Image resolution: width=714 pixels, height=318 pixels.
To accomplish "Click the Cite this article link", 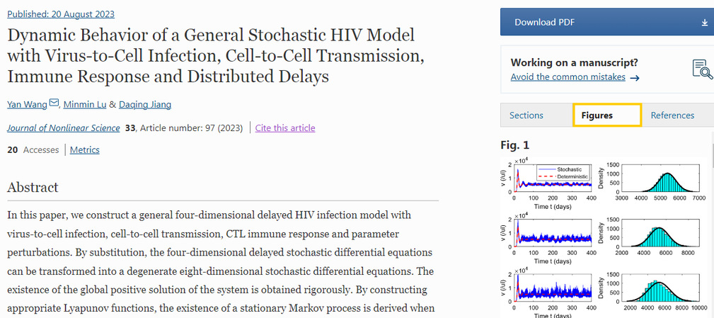I will pyautogui.click(x=285, y=128).
